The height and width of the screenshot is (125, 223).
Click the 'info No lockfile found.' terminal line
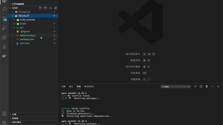pos(76,96)
